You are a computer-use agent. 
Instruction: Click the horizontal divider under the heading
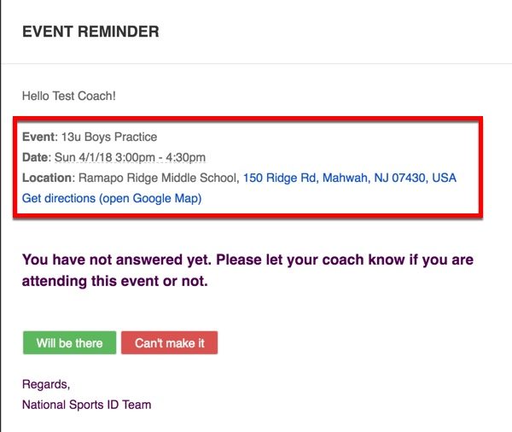(256, 63)
